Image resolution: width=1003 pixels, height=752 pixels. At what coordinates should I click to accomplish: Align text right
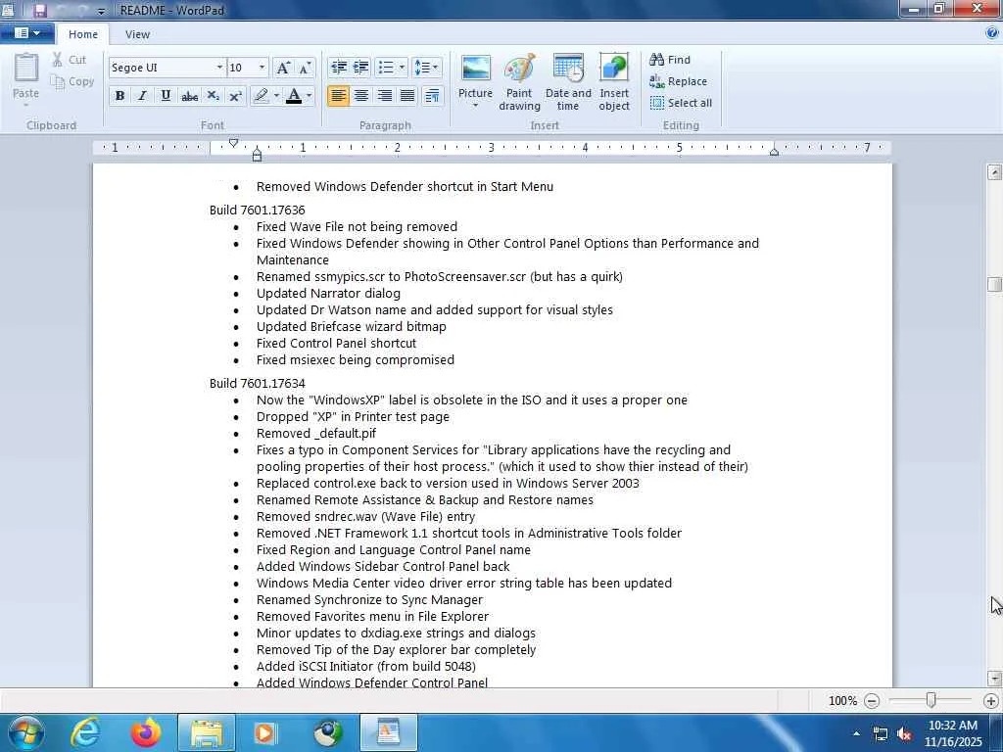tap(384, 96)
